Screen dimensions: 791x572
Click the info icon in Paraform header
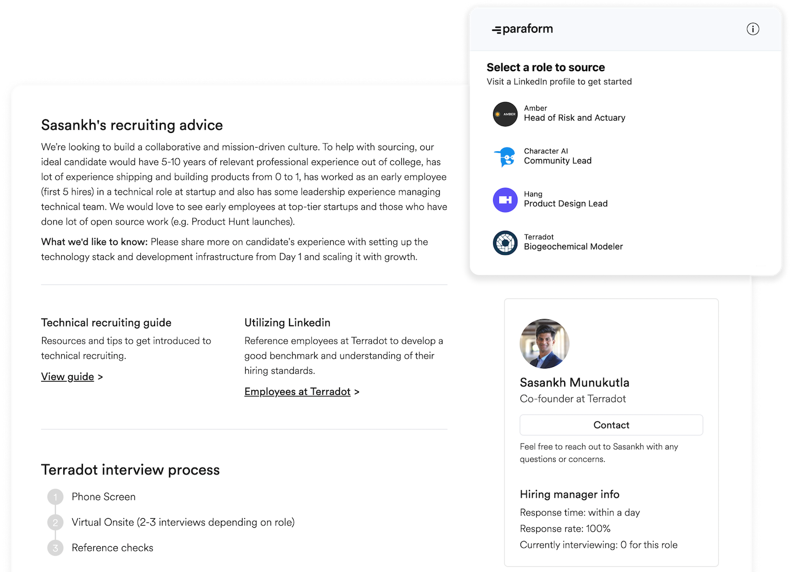(753, 29)
